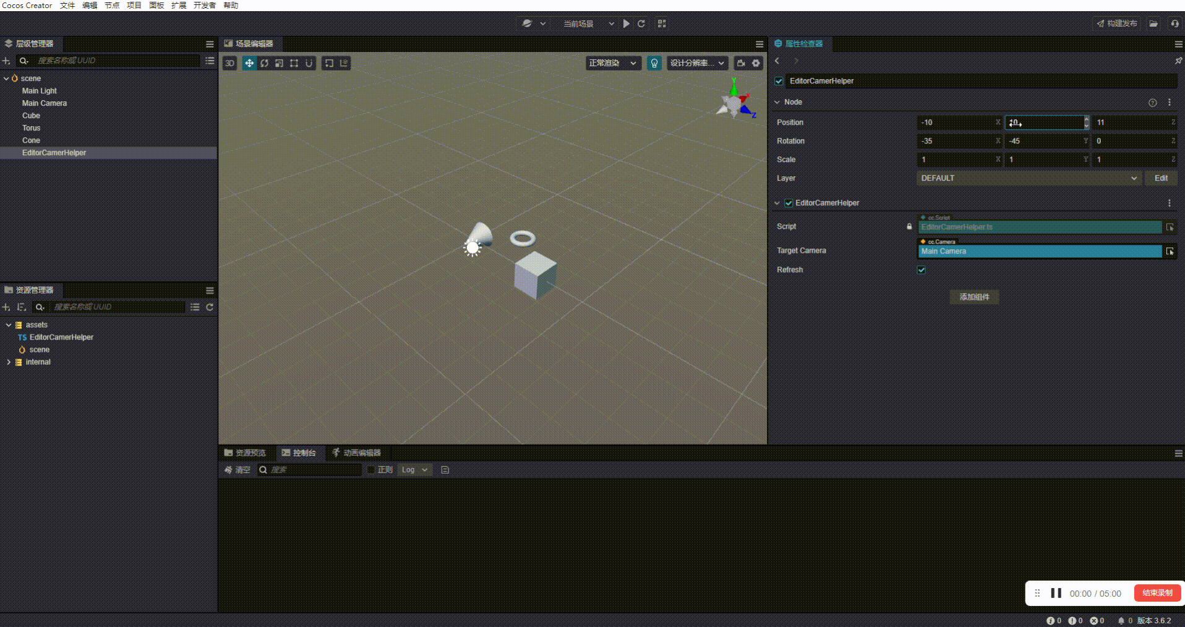Image resolution: width=1185 pixels, height=627 pixels.
Task: Open EditorCamerHelper component options menu
Action: [x=1169, y=203]
